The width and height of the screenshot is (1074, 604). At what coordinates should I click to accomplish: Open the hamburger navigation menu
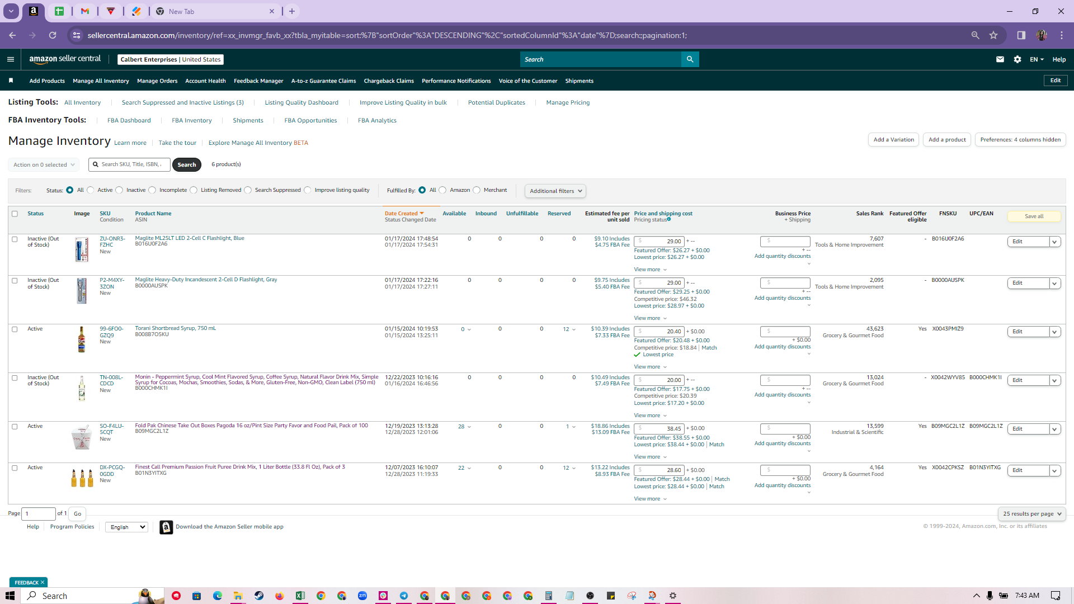click(x=10, y=59)
